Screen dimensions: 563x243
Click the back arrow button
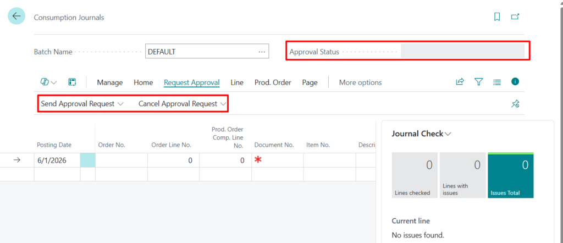click(16, 16)
